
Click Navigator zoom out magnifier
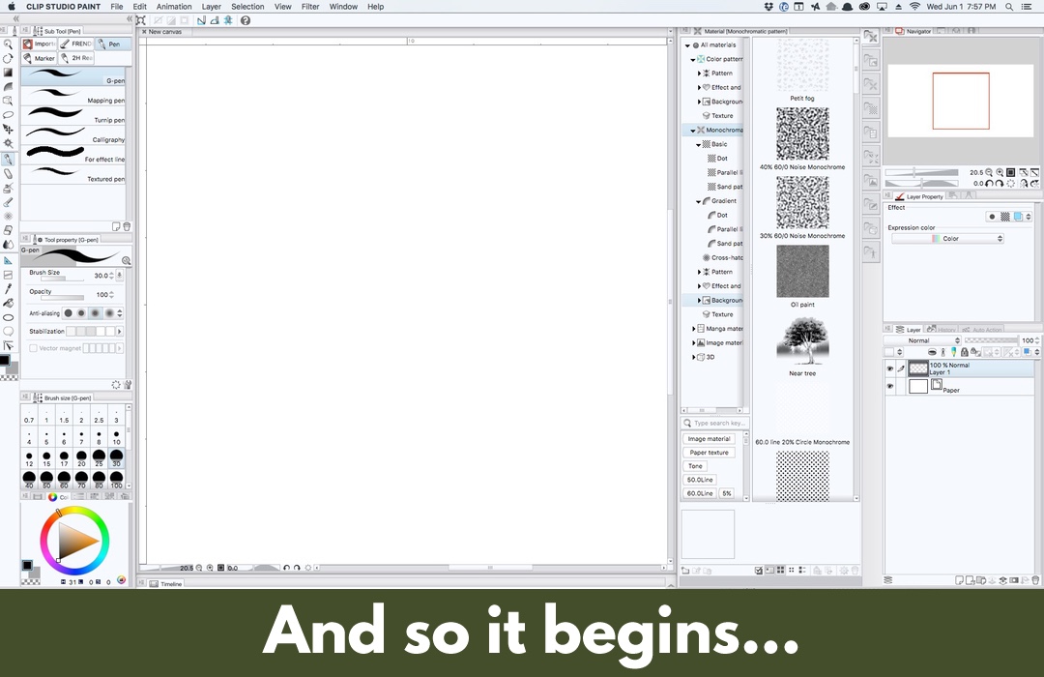click(x=989, y=172)
